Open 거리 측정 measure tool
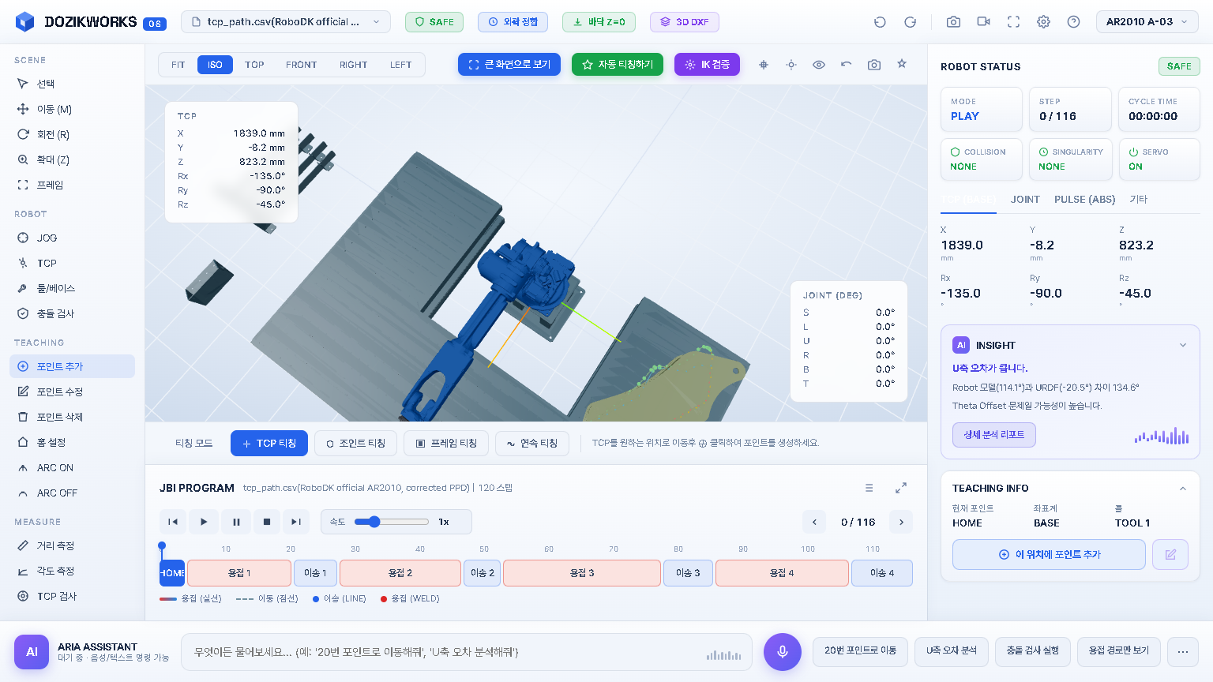The image size is (1213, 682). [72, 545]
